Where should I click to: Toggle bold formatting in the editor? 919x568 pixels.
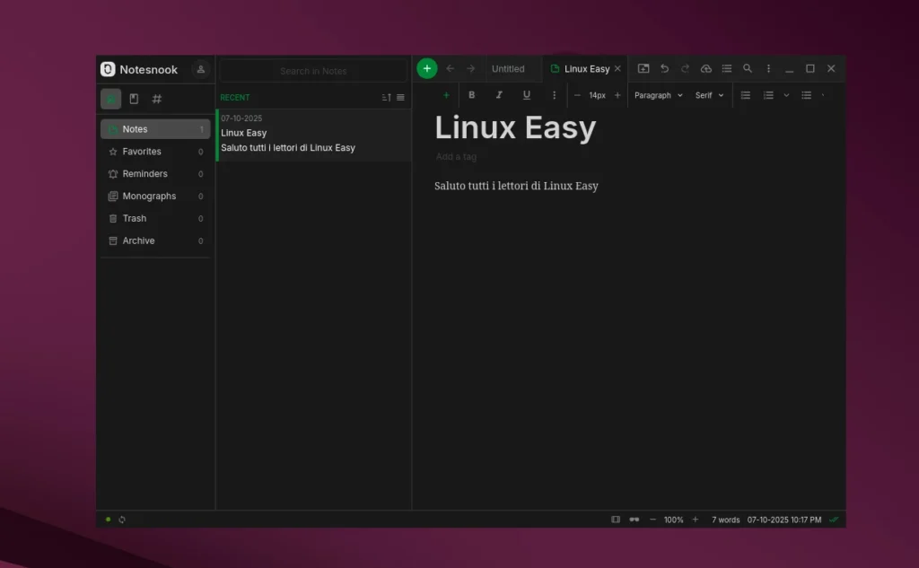tap(472, 94)
